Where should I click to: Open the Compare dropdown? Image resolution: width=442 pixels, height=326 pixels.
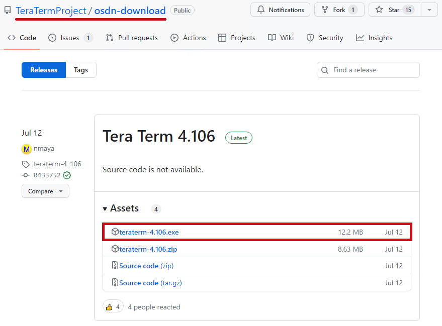pos(45,191)
